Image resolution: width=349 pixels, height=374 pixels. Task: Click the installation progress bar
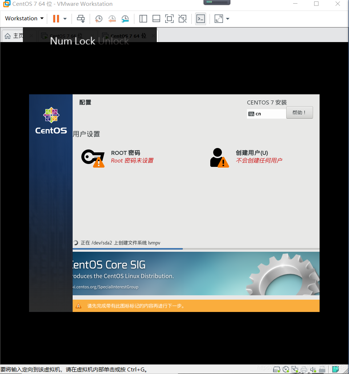click(196, 249)
